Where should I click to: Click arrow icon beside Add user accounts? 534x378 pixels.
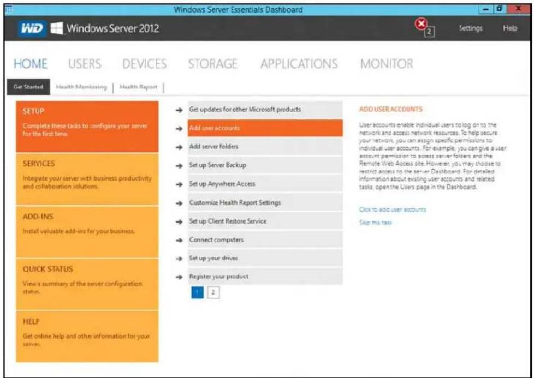coord(179,129)
